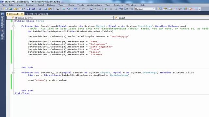Click the "Picture" header text string
209x117 pixels.
point(96,54)
